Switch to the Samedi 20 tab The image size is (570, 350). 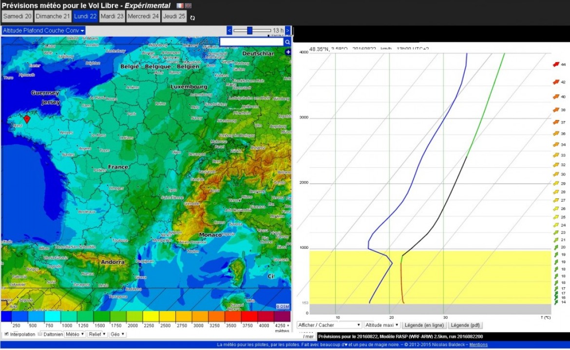coord(18,16)
